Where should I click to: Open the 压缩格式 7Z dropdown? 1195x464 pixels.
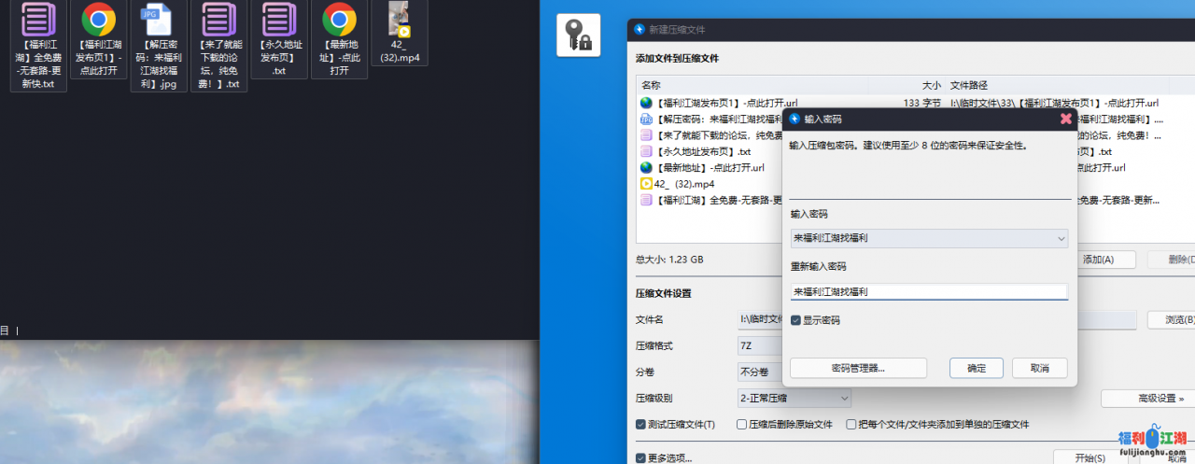pos(758,345)
